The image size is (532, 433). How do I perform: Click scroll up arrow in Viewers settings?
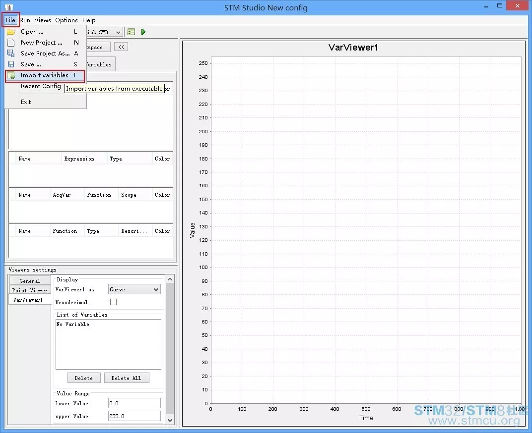tap(170, 279)
